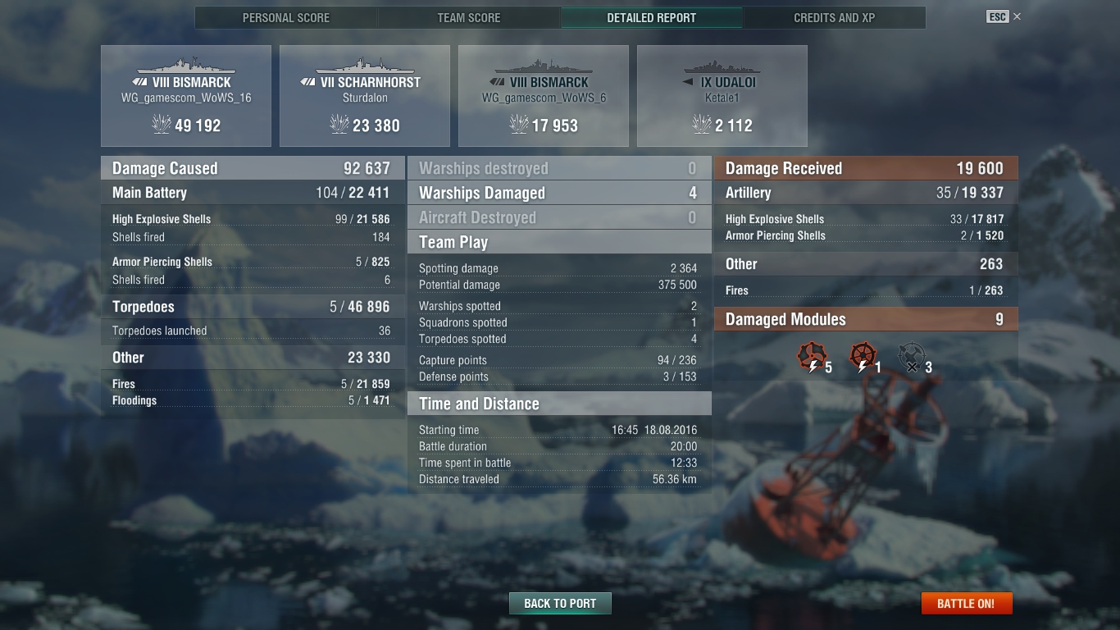Select the Ketale1 Udaloi ship card

coord(722,96)
